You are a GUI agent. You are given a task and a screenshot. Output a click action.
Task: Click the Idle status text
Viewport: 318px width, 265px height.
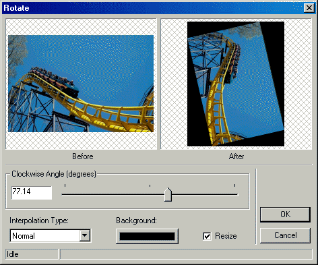click(13, 254)
